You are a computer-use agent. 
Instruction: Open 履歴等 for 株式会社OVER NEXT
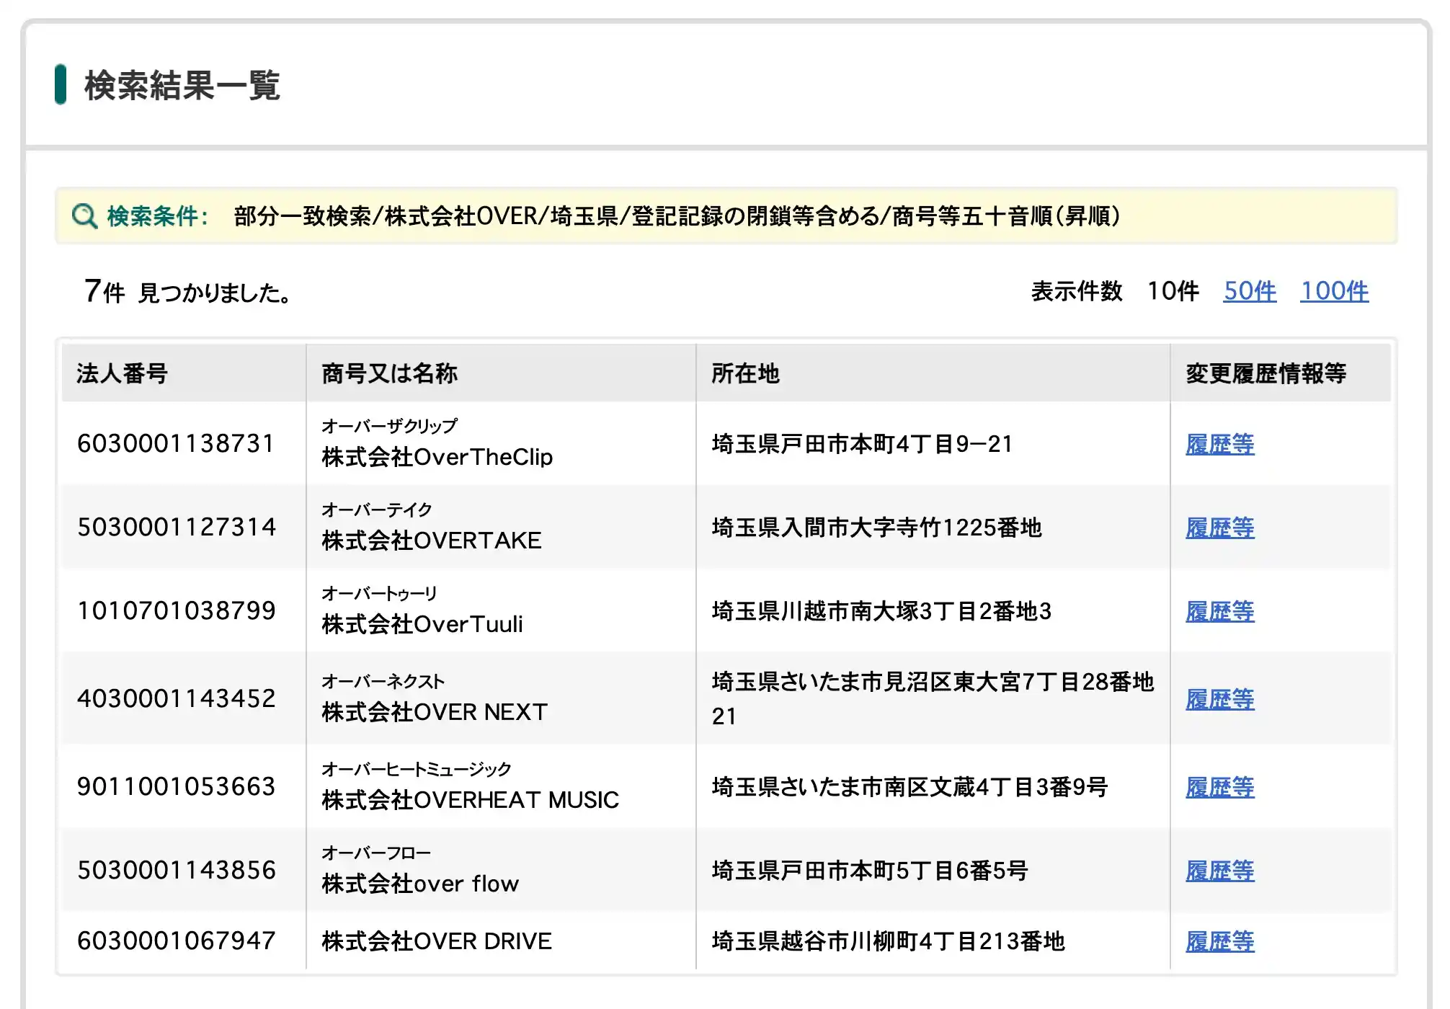(x=1219, y=699)
